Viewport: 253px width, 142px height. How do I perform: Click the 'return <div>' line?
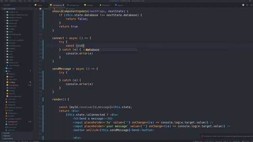(69, 111)
